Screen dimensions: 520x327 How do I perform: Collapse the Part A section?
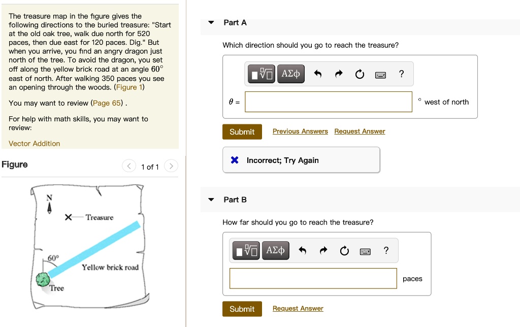coord(211,23)
